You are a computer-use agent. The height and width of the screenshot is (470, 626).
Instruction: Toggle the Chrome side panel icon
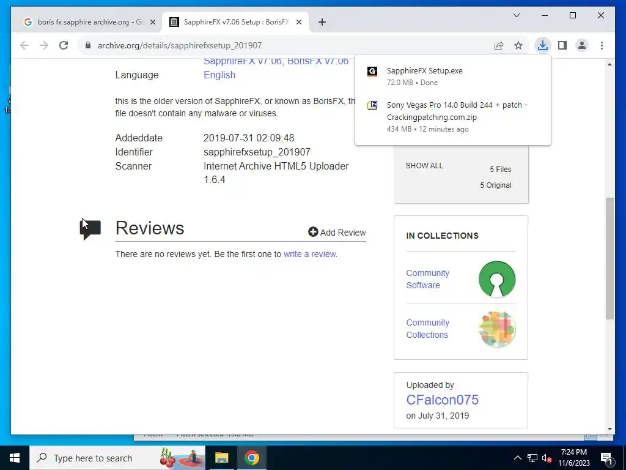(x=562, y=45)
